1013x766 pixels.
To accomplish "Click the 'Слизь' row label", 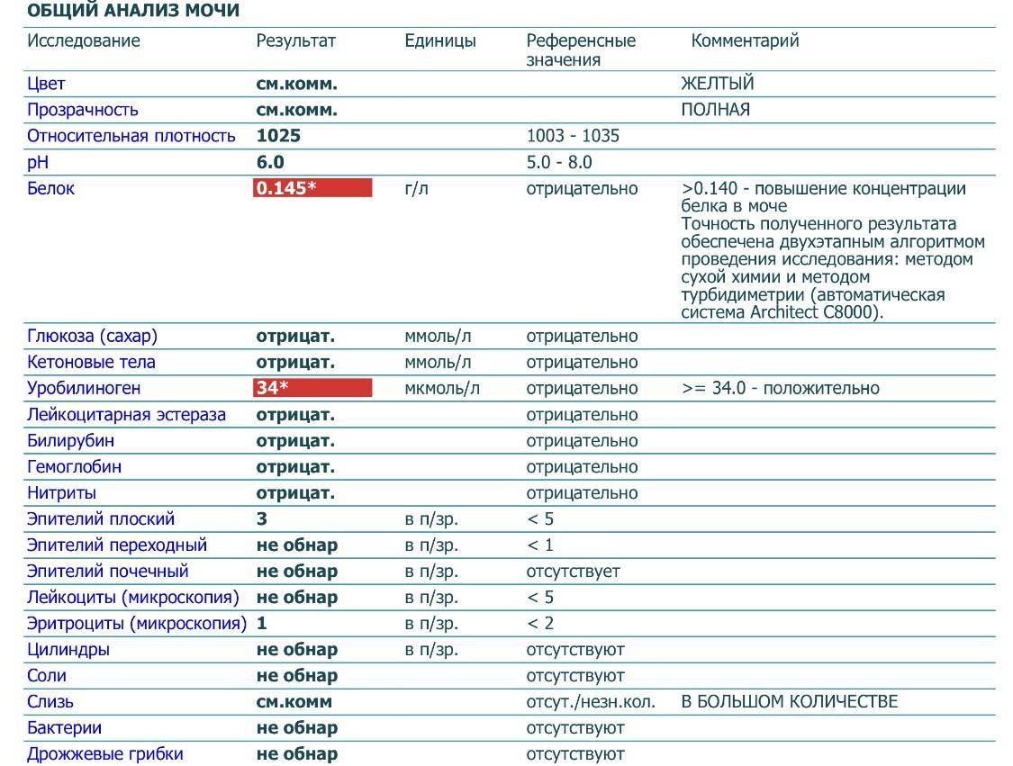I will (x=50, y=703).
